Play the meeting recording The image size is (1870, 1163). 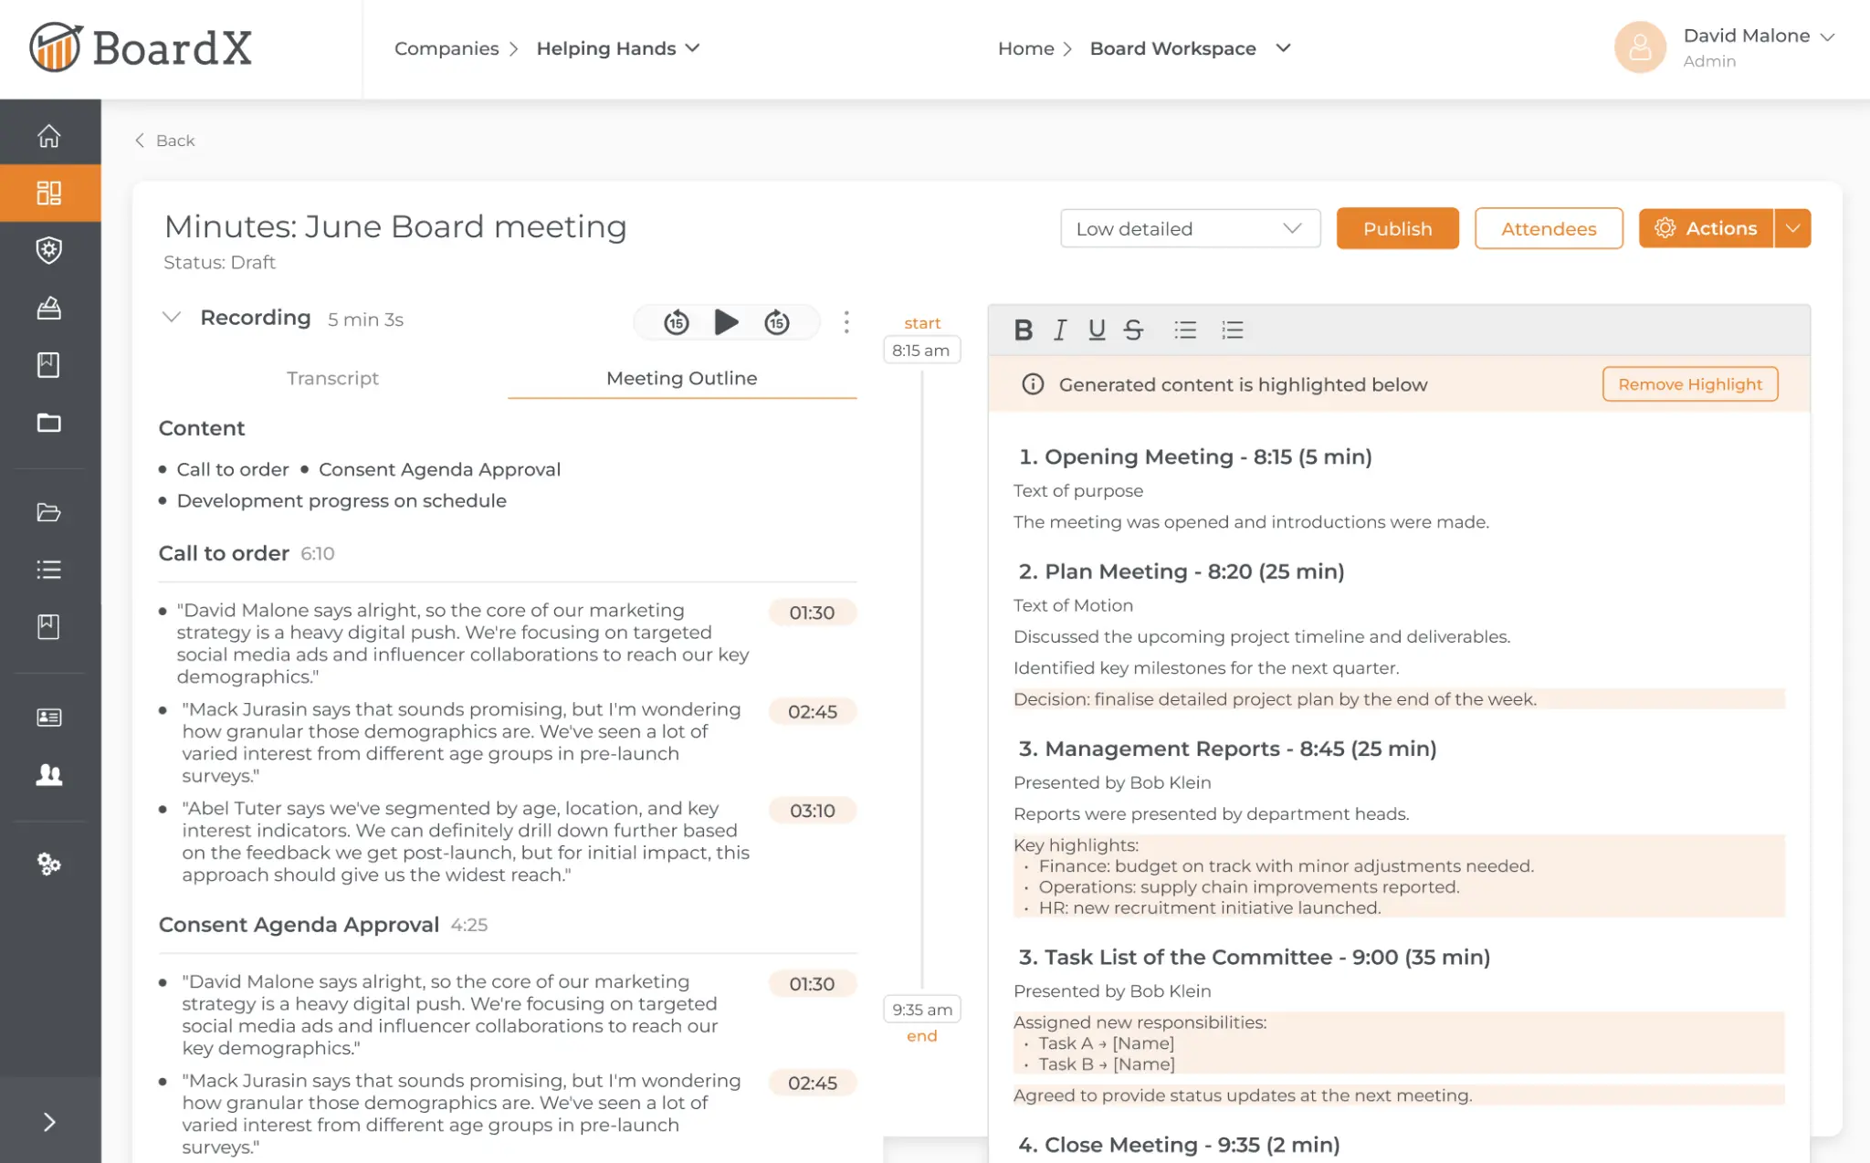(727, 321)
